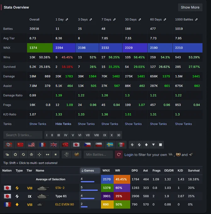Click the crosshair role filter icon
211x214 pixels.
pos(39,155)
